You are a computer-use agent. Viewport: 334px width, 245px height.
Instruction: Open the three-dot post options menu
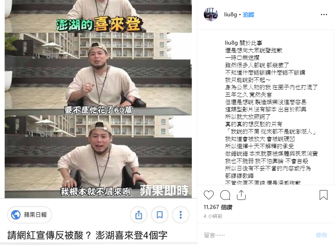324,14
